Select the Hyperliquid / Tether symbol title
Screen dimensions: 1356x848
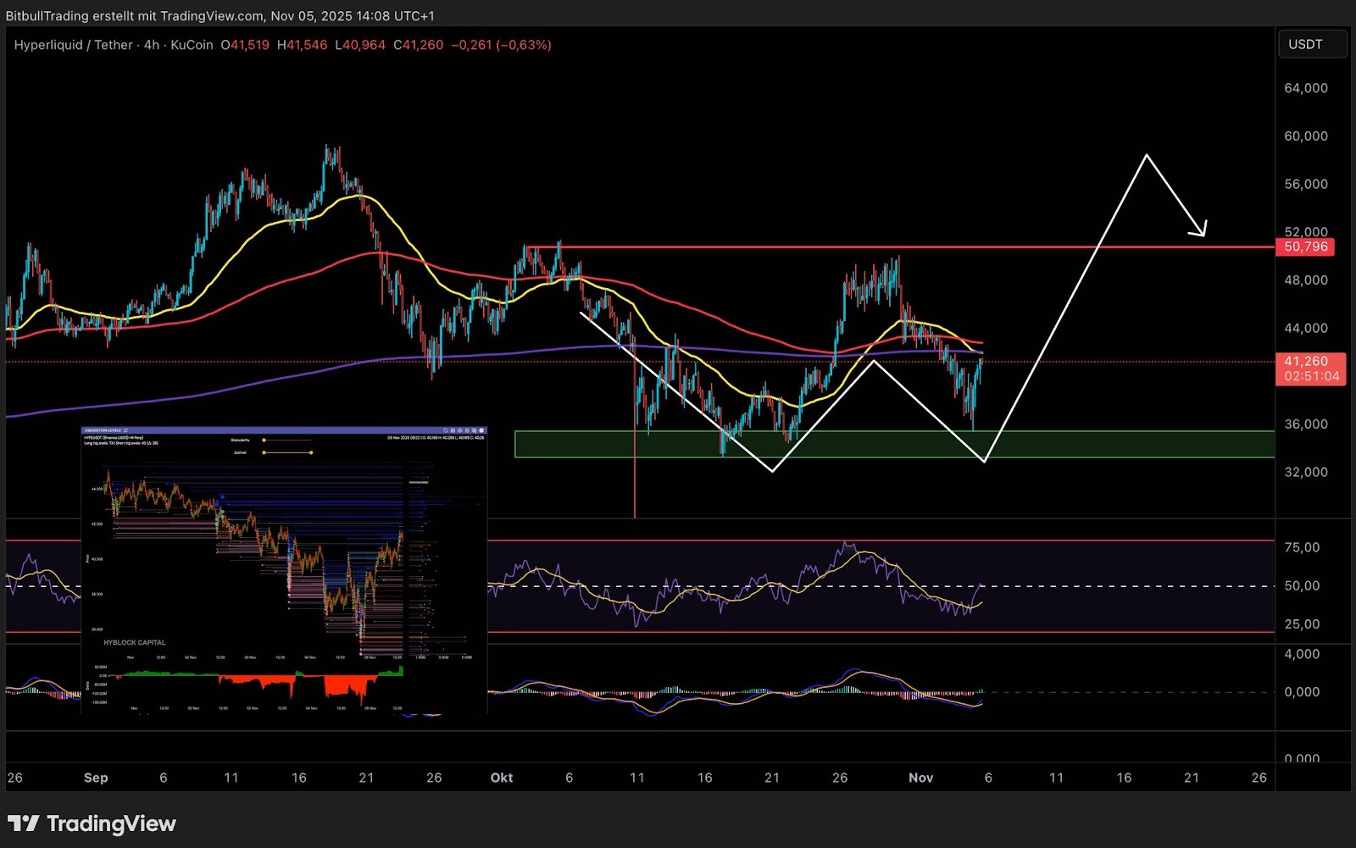pyautogui.click(x=73, y=45)
